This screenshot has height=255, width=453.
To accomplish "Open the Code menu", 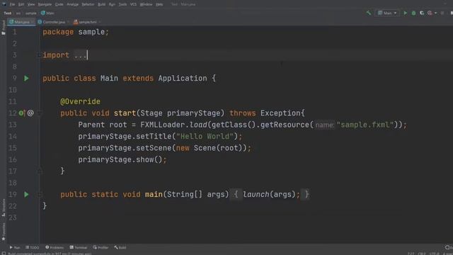I will coord(59,4).
